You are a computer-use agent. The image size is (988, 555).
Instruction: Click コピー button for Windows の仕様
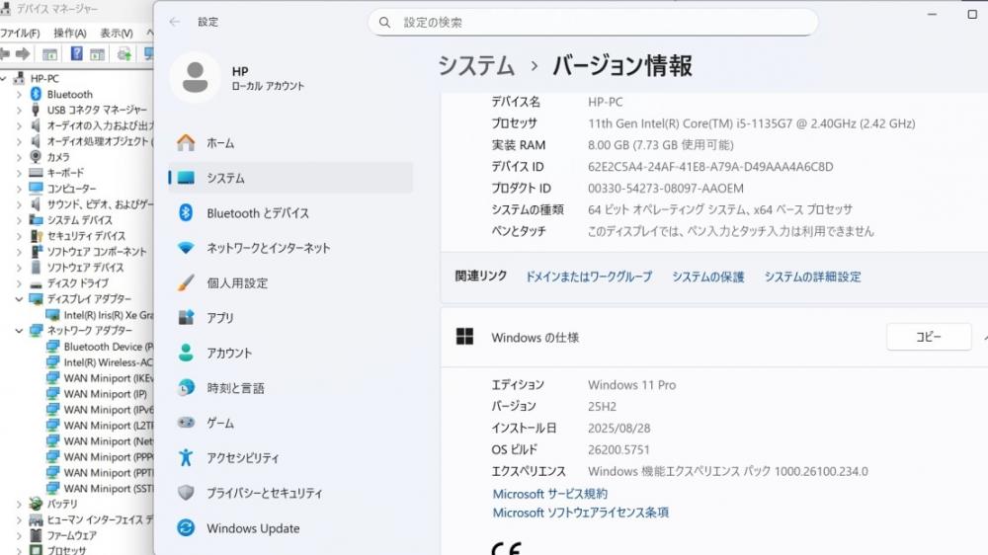click(929, 337)
